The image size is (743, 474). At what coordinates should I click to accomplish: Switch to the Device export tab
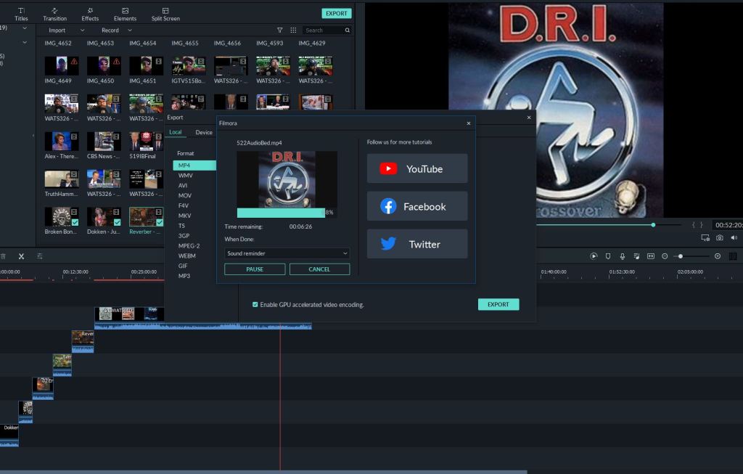pyautogui.click(x=204, y=132)
